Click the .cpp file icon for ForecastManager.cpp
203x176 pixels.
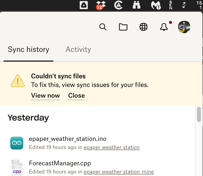16,167
